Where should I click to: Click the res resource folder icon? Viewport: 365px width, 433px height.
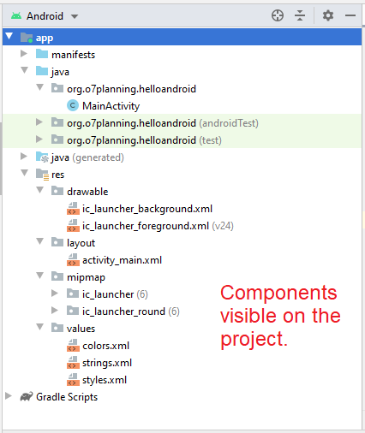42,175
